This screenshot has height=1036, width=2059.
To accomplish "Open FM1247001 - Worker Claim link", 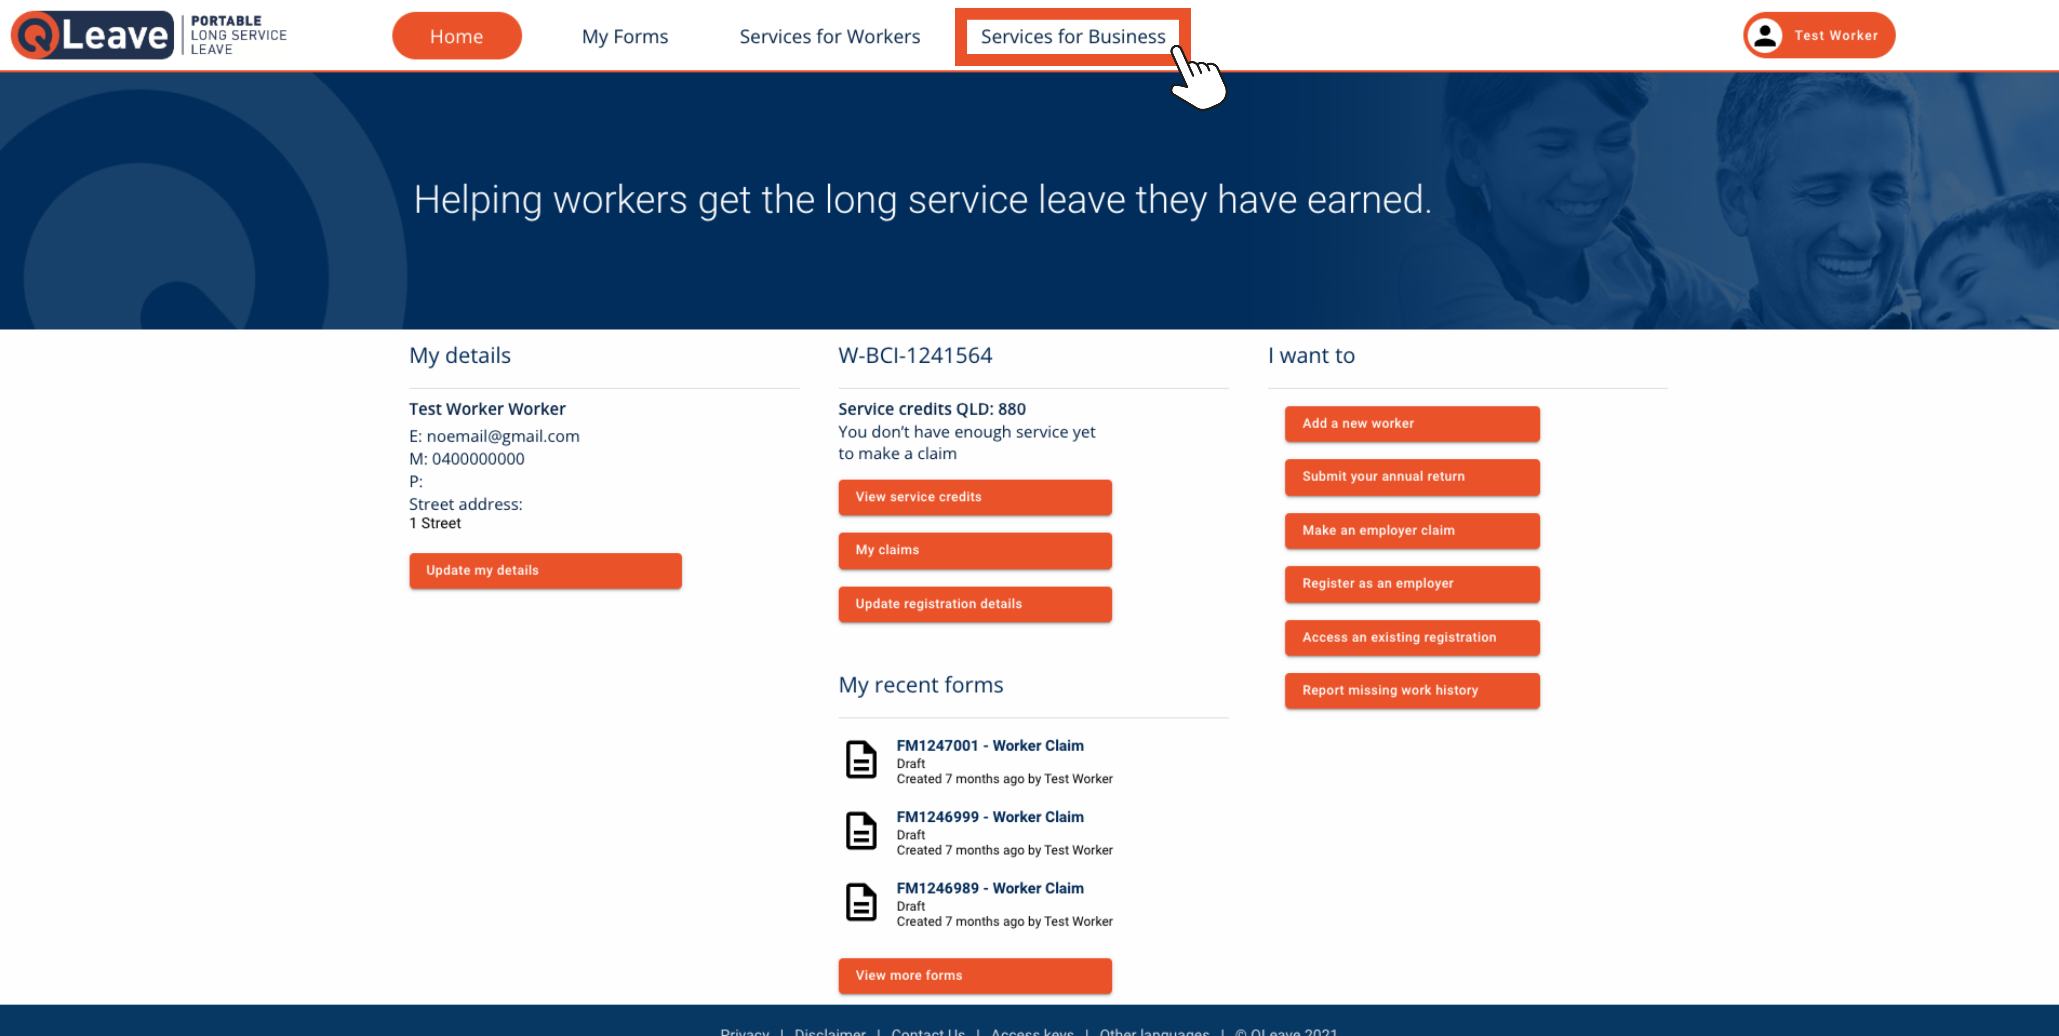I will click(990, 745).
